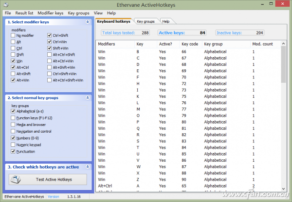Collapse the Select normal key groups panel
Screen dimensions: 292x202
point(87,98)
